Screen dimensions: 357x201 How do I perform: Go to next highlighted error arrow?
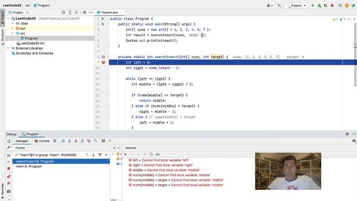click(x=354, y=20)
